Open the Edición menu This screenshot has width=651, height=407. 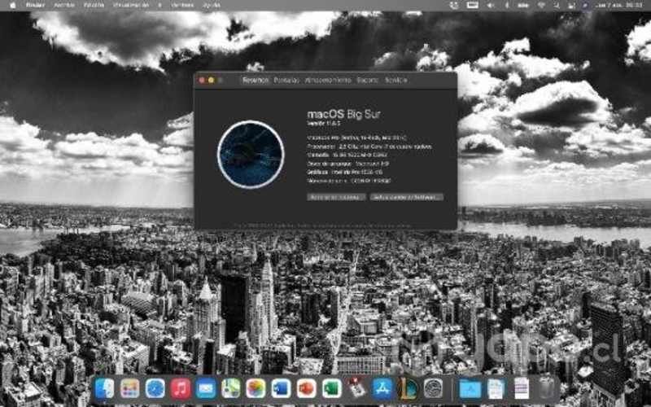coord(94,5)
